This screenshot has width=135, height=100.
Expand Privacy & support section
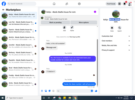click(x=116, y=50)
